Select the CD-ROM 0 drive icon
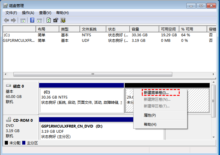Image resolution: width=220 pixels, height=155 pixels. tap(9, 119)
